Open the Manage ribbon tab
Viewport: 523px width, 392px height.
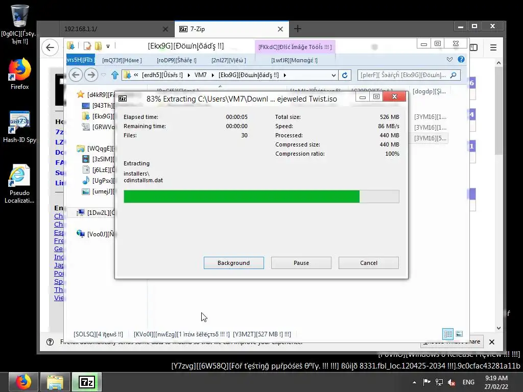click(x=294, y=60)
